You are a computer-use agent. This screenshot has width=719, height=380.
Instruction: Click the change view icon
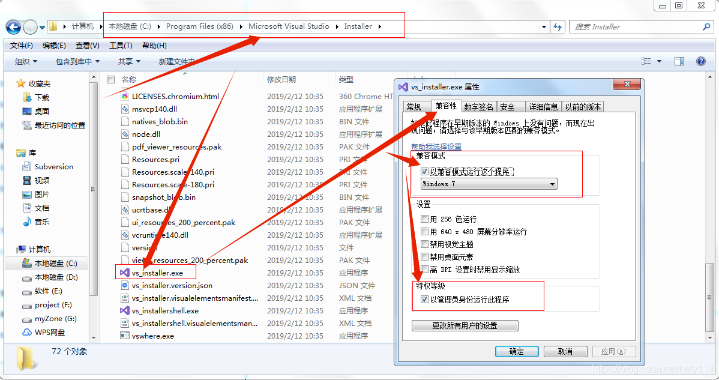646,61
